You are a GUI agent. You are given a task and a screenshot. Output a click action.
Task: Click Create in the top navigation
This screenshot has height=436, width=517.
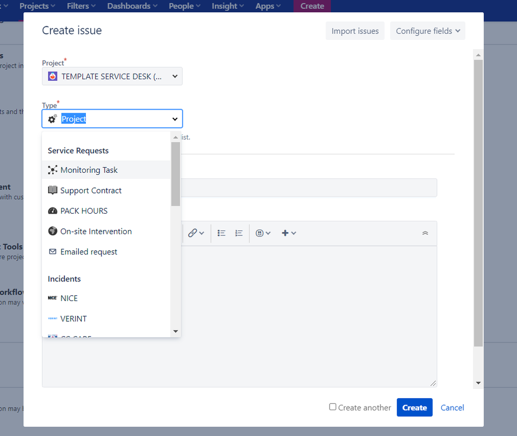pos(312,6)
